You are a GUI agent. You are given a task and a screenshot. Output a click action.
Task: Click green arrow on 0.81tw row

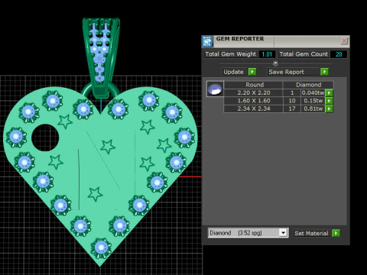330,109
